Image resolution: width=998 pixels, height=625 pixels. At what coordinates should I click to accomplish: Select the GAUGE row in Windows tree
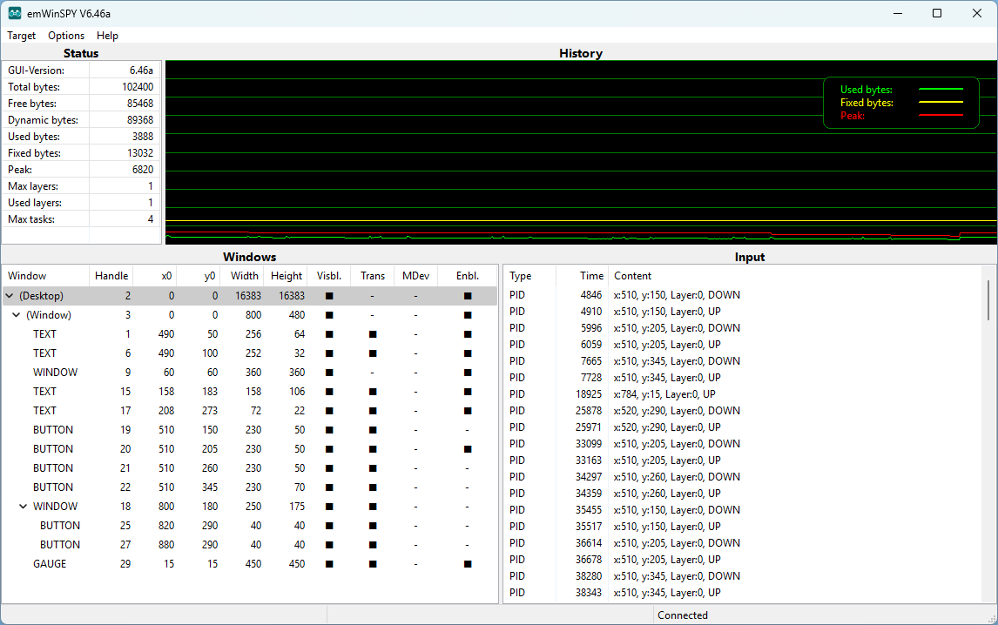tap(50, 564)
